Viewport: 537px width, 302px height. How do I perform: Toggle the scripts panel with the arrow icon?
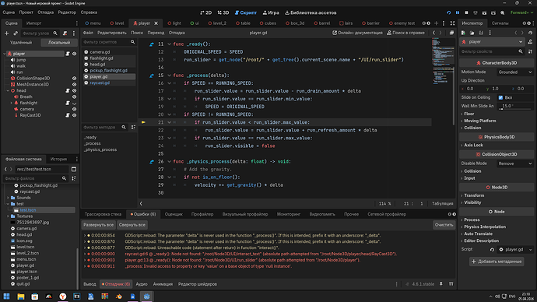(141, 203)
